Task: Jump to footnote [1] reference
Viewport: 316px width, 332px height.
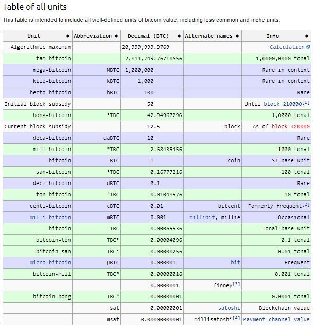Action: pos(306,103)
